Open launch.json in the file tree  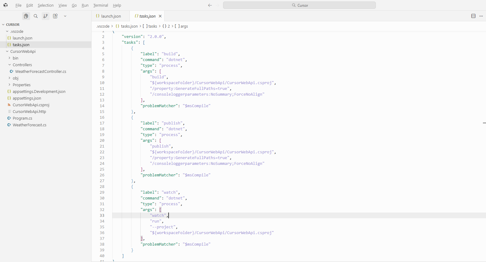click(46, 38)
